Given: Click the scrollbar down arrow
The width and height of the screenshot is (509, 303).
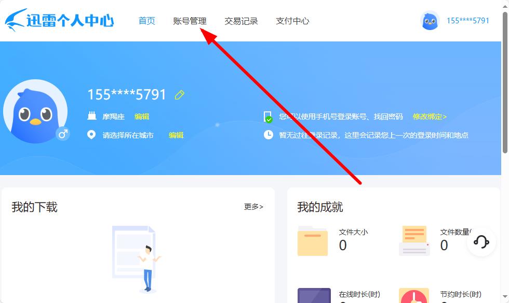Looking at the screenshot, I should 505,296.
